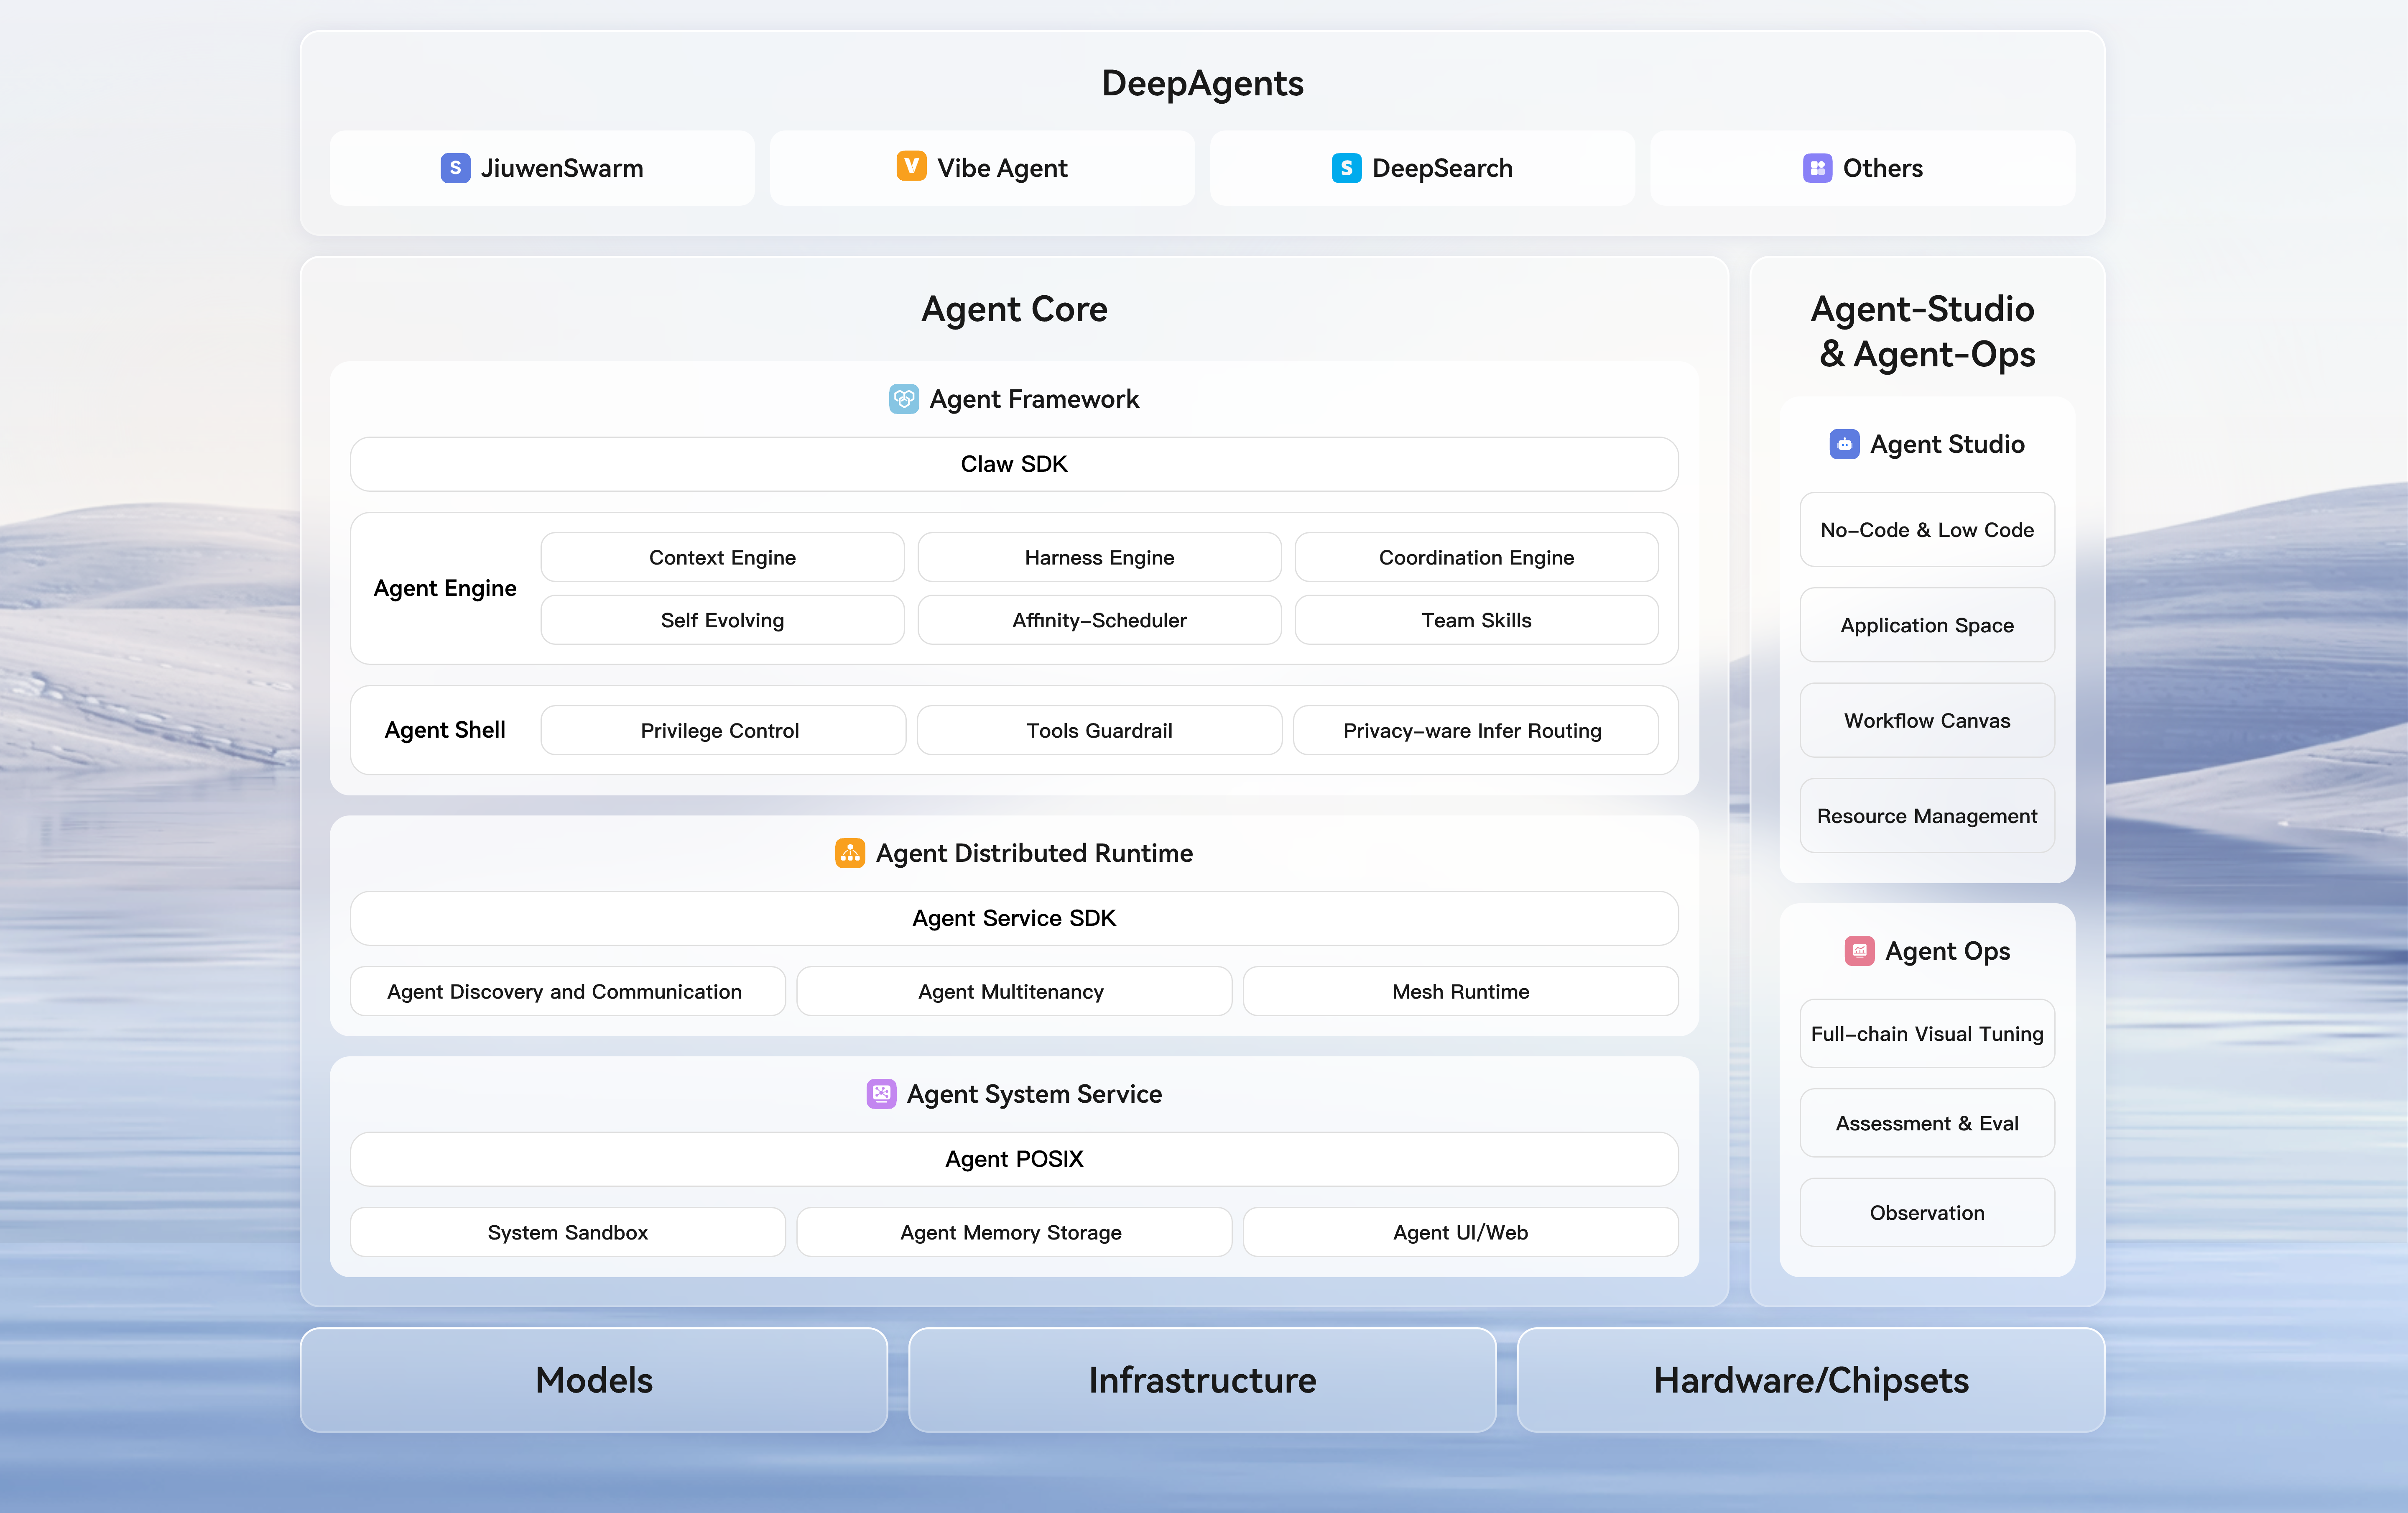Click the Agent Service SDK bar
This screenshot has height=1513, width=2408.
click(1014, 918)
